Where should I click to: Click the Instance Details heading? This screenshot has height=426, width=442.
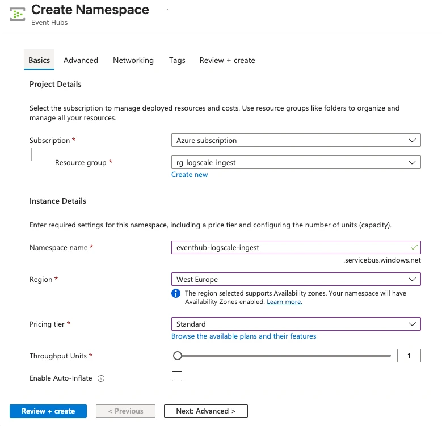tap(58, 201)
